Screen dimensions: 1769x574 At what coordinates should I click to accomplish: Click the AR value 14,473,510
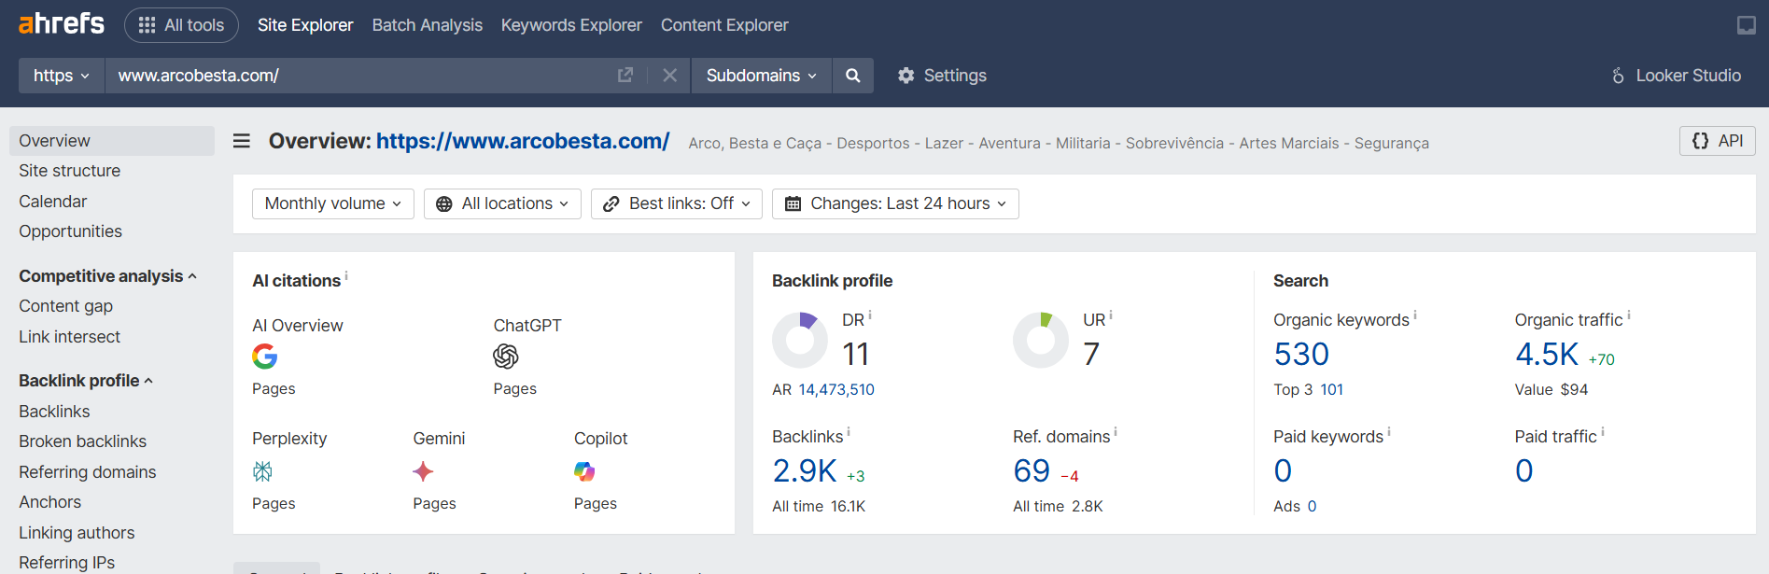pos(836,390)
